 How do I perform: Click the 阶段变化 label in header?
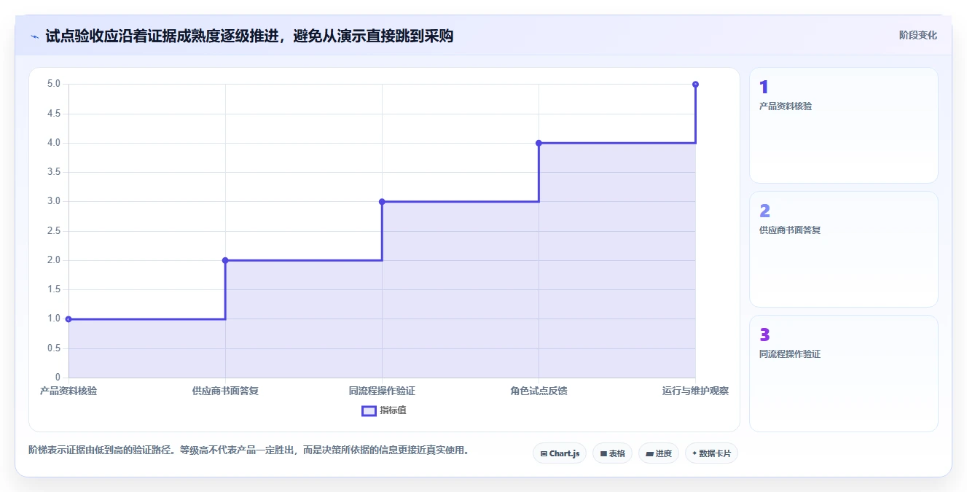tap(918, 35)
